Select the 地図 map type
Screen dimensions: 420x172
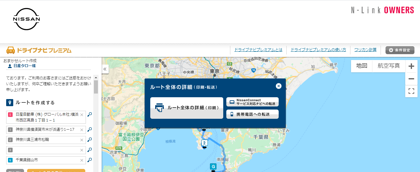tap(362, 66)
